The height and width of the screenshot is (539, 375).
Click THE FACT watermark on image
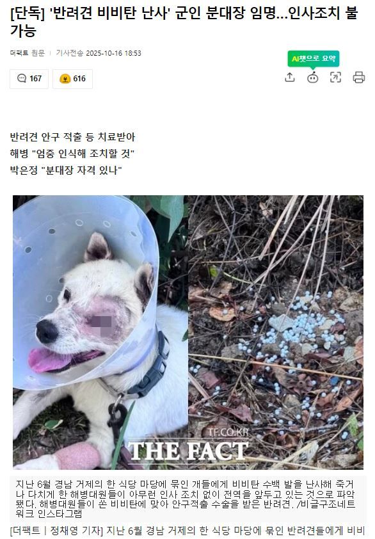(x=188, y=451)
